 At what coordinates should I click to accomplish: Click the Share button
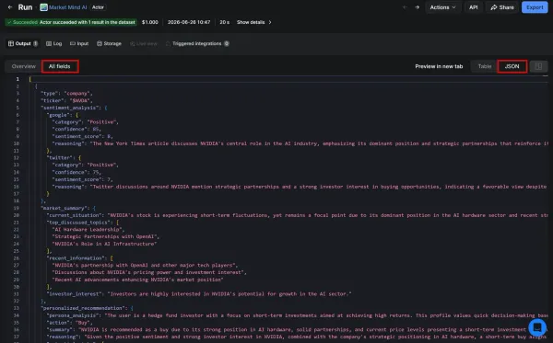click(502, 7)
